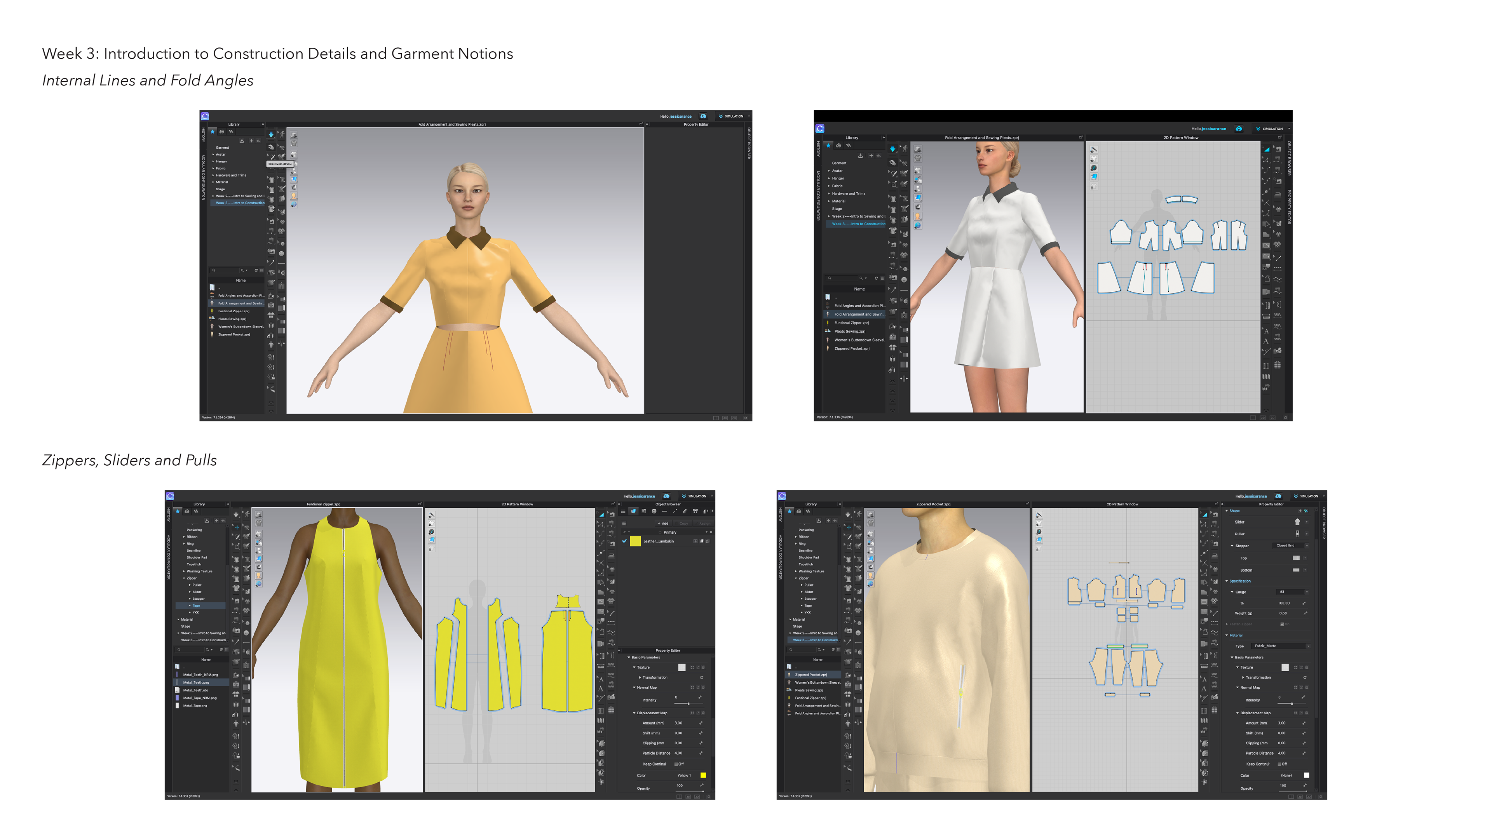Click the Yellow 1 color swatch

(x=703, y=775)
